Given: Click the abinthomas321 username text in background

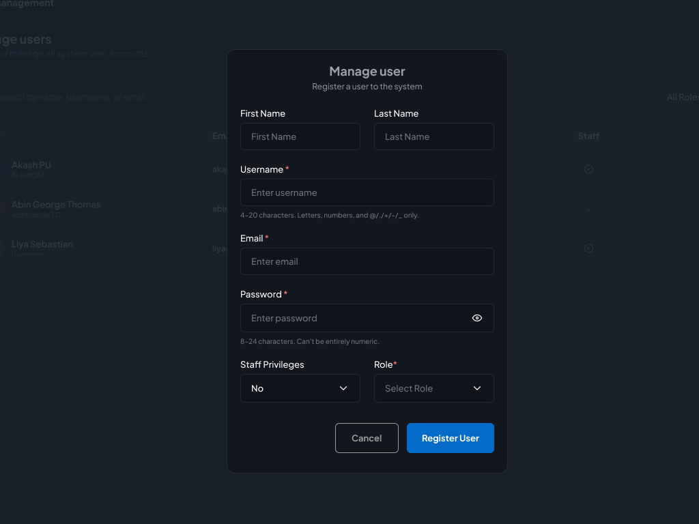Looking at the screenshot, I should point(36,215).
